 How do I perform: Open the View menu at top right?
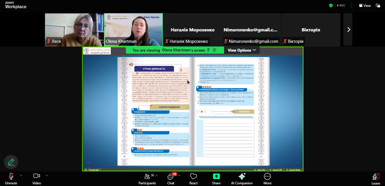[x=365, y=6]
